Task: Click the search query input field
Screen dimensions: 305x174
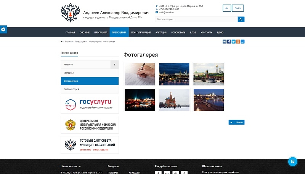Action: [196, 19]
